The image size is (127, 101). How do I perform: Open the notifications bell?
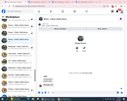(x=117, y=11)
